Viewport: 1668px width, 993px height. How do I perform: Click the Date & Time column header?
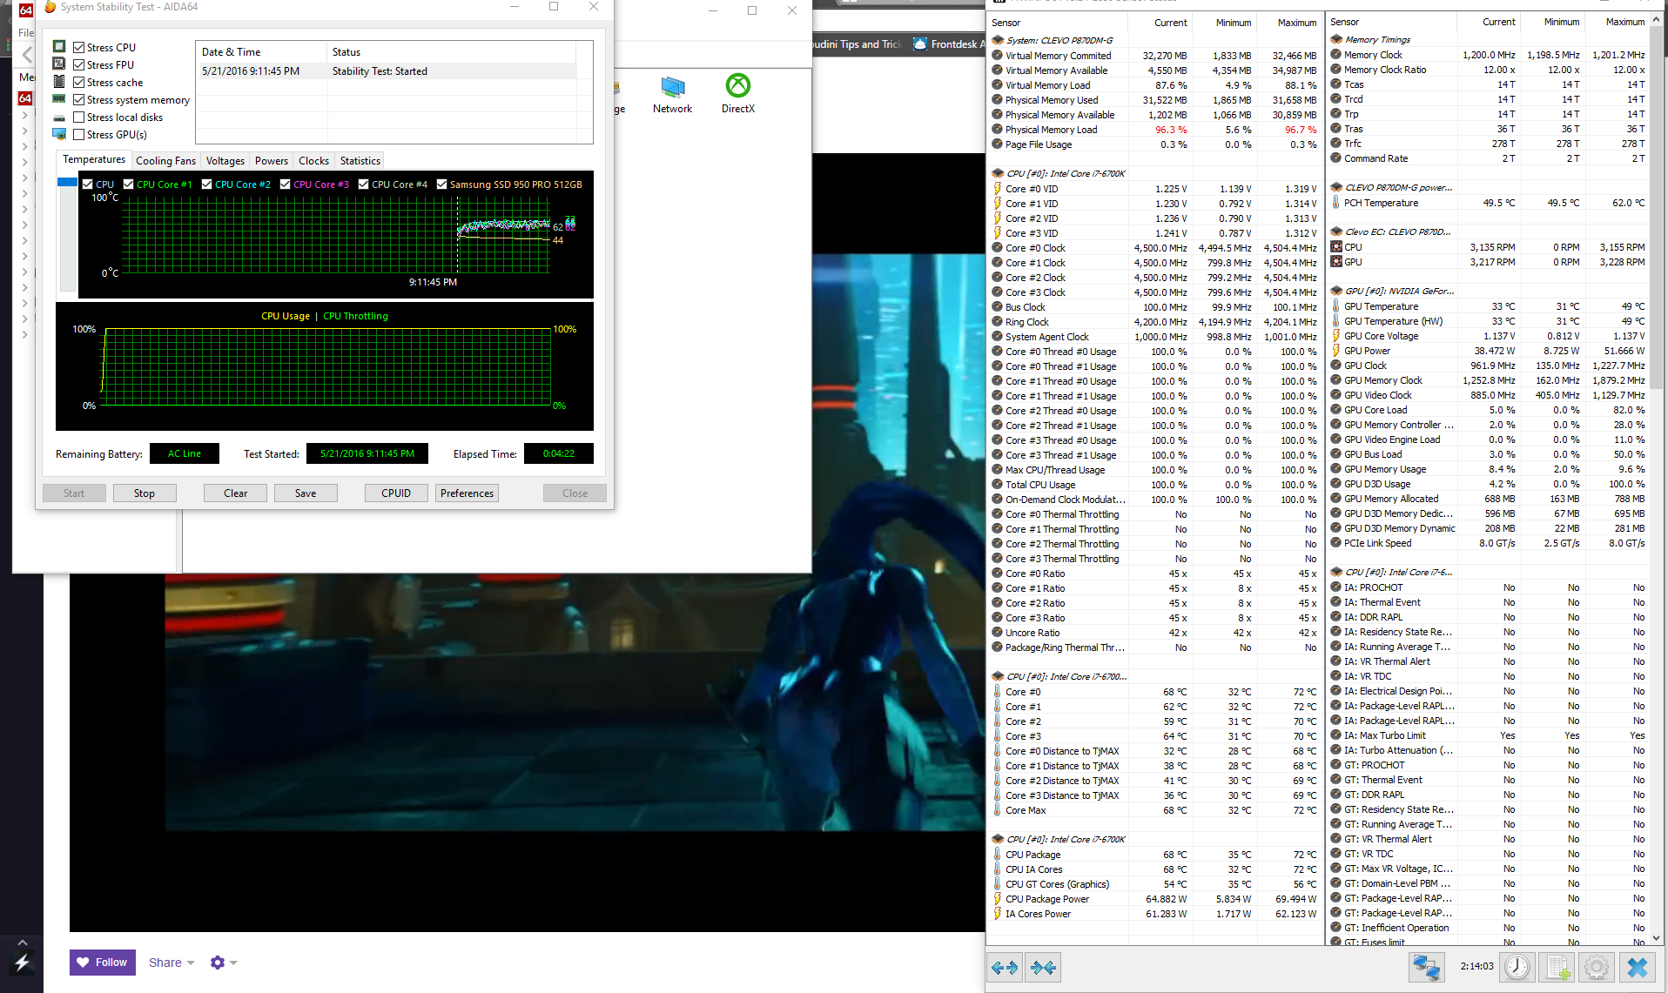[x=261, y=52]
